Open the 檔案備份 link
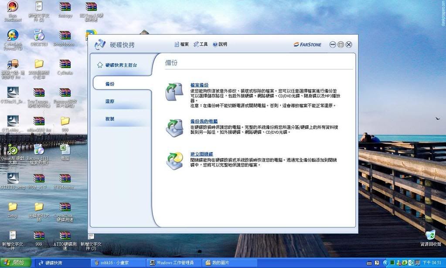This screenshot has width=446, height=268. pyautogui.click(x=199, y=85)
